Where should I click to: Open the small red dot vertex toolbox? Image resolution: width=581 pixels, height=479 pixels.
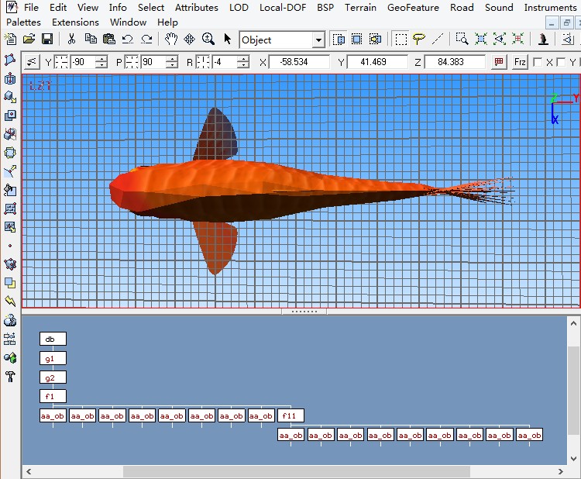pyautogui.click(x=10, y=246)
